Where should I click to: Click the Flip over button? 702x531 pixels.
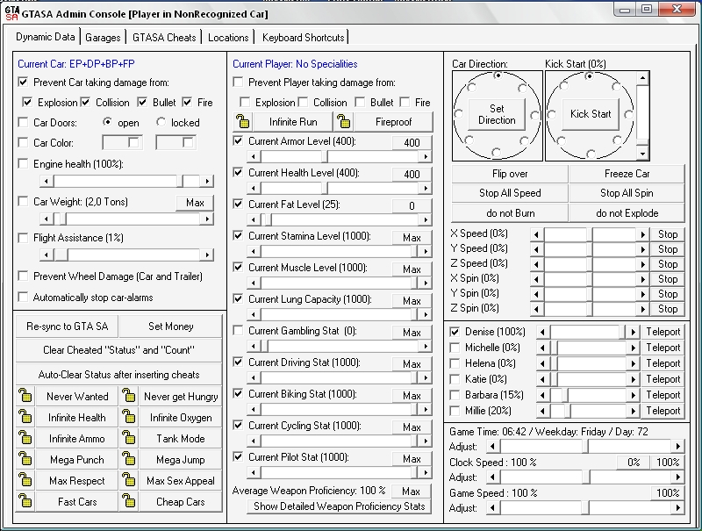510,174
